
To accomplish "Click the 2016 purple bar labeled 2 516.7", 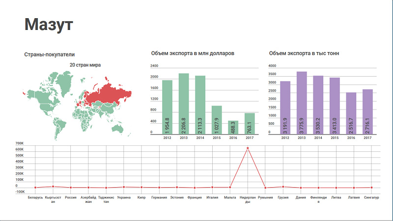I will tap(351, 113).
